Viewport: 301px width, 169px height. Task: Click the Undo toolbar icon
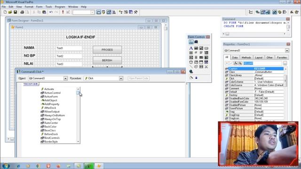click(x=51, y=12)
